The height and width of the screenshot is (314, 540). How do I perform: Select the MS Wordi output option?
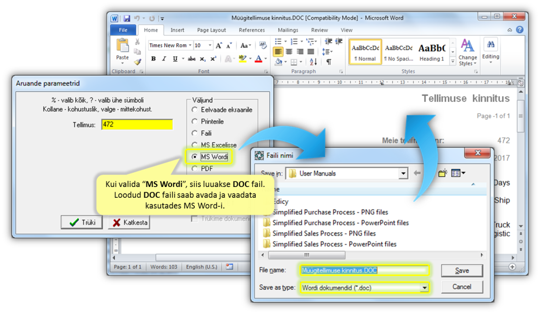(195, 157)
